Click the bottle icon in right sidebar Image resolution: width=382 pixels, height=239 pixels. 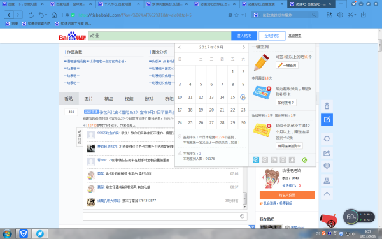tap(327, 106)
